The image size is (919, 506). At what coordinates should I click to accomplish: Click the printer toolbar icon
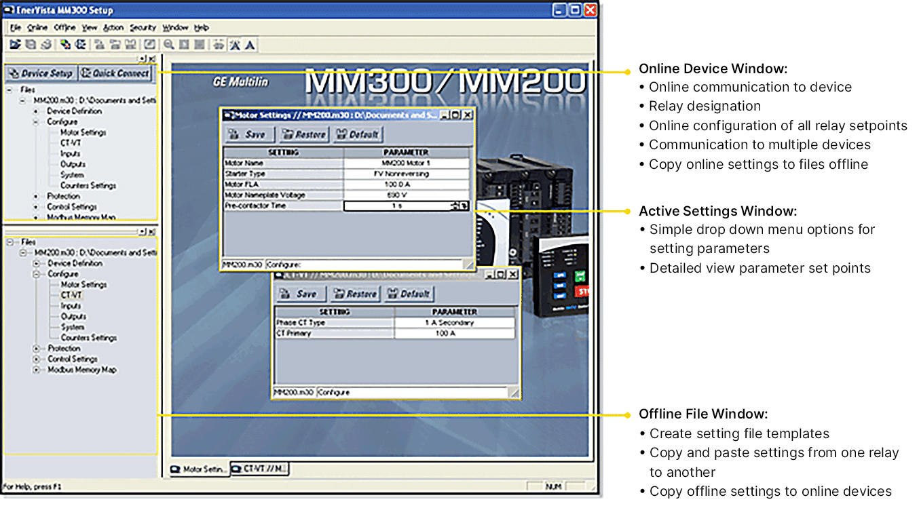(46, 45)
